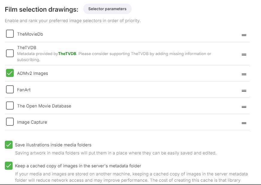Click the FanArt row drag handle
This screenshot has width=261, height=185.
(244, 91)
